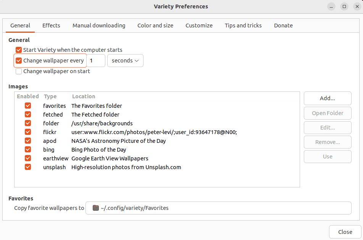363x240 pixels.
Task: Open the Effects tab
Action: tap(51, 26)
